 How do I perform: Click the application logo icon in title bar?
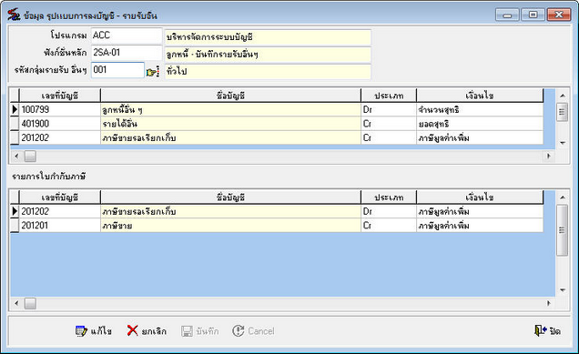coord(14,15)
